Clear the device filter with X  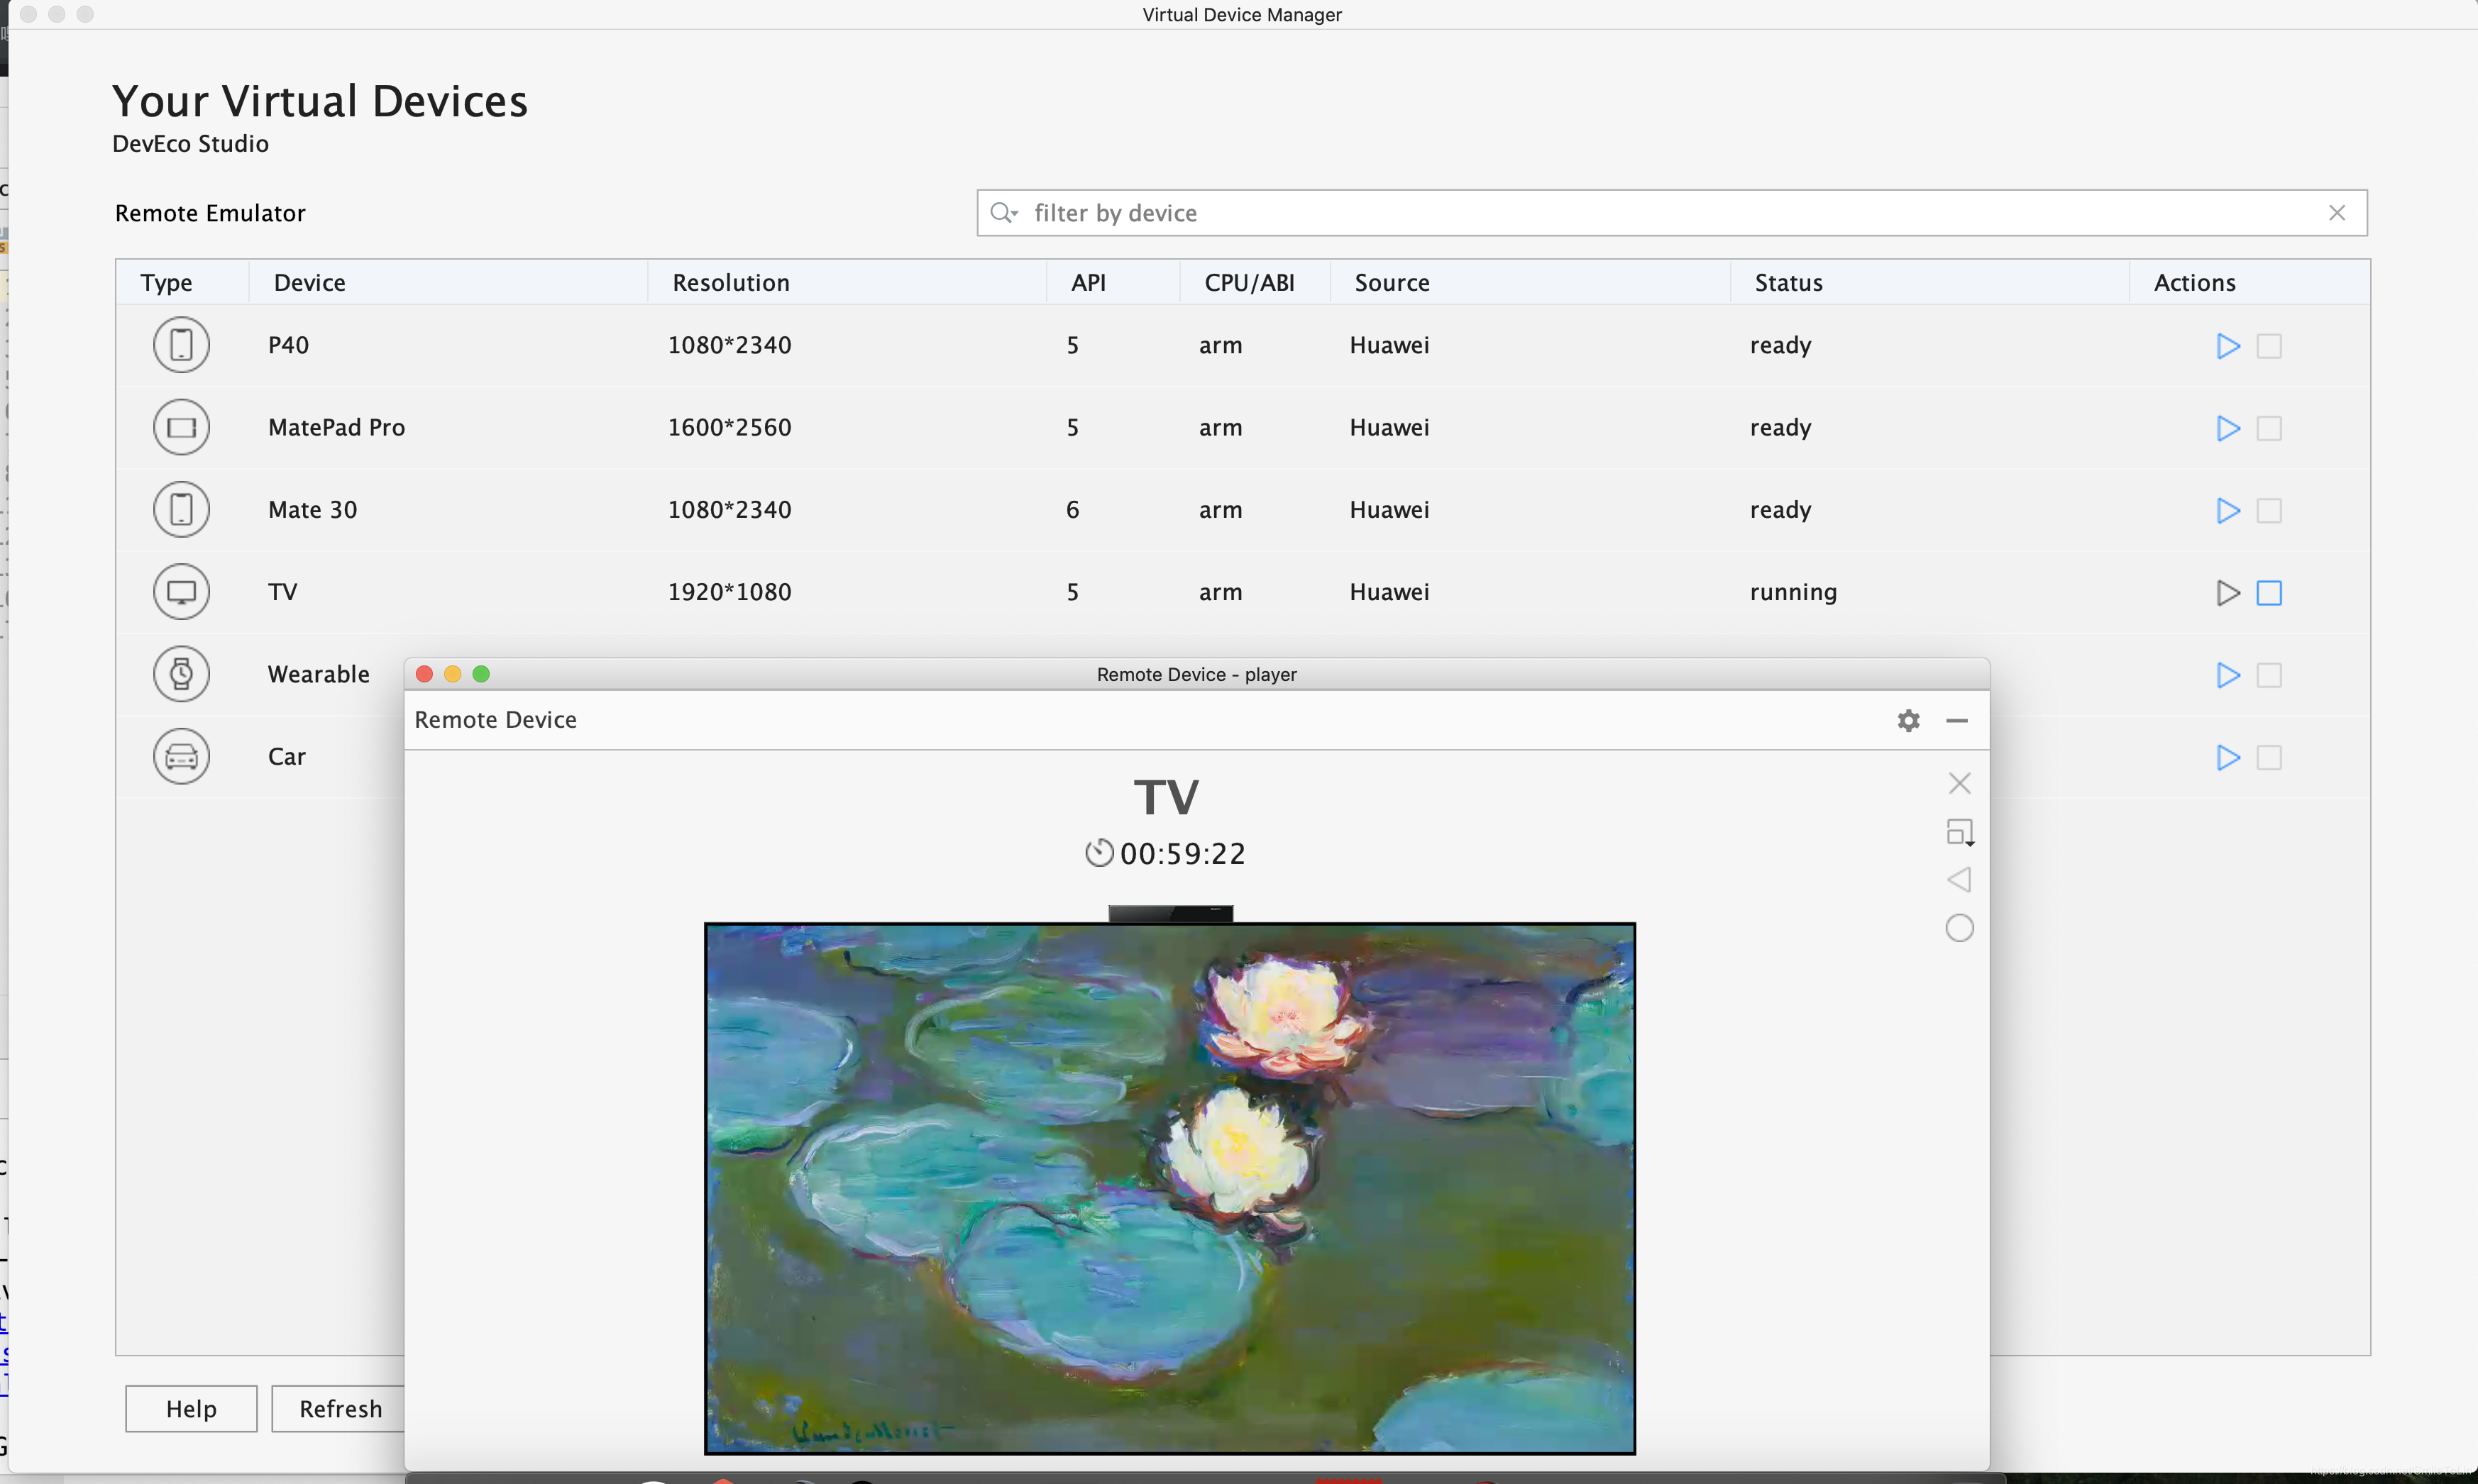click(2336, 213)
